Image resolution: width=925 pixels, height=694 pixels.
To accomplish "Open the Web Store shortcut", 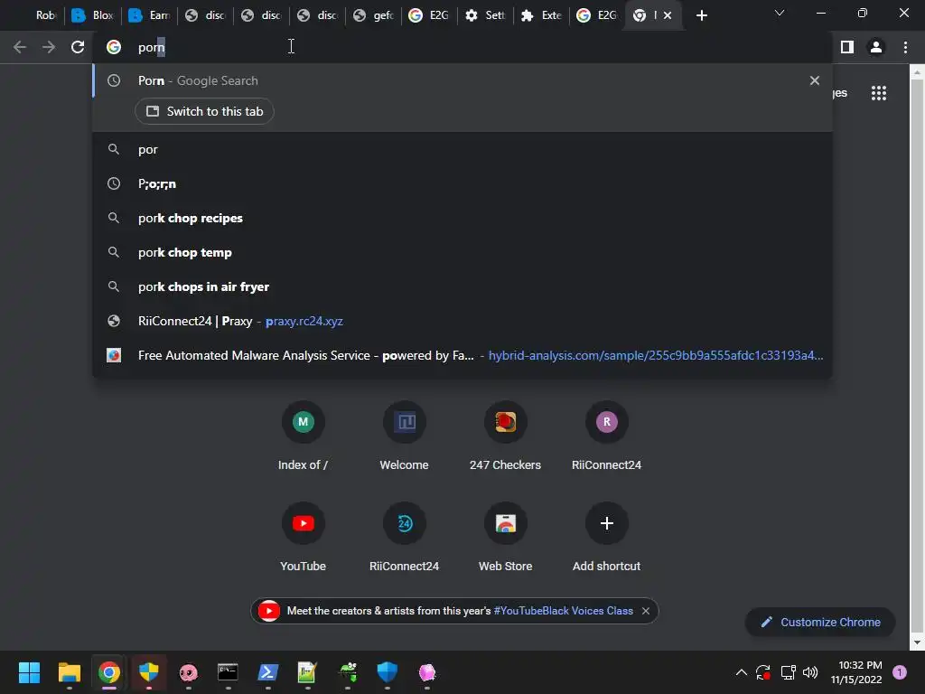I will [505, 538].
